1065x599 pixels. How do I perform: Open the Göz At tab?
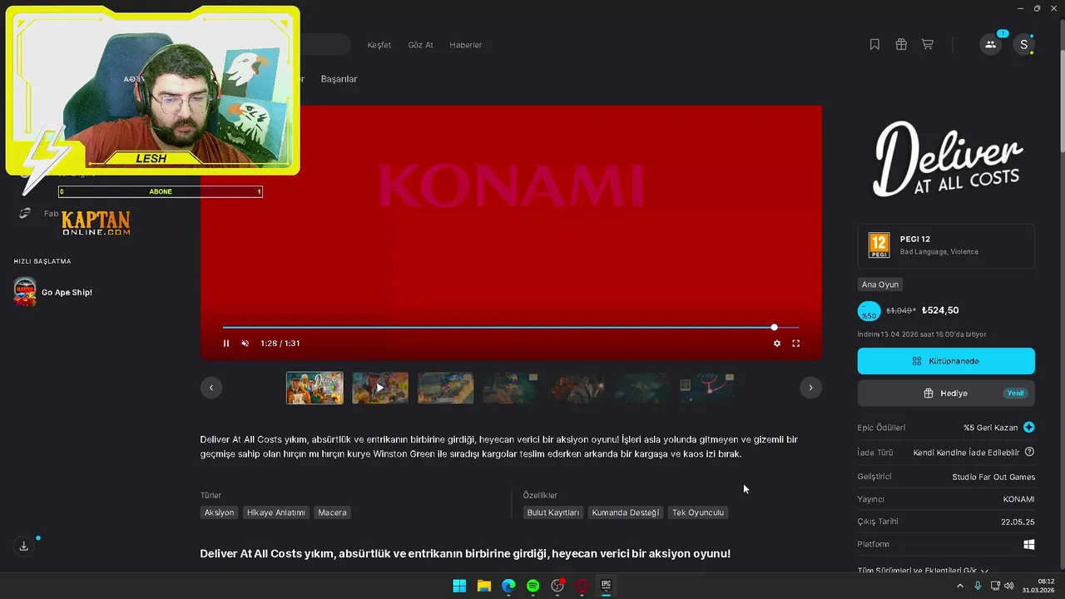[420, 45]
